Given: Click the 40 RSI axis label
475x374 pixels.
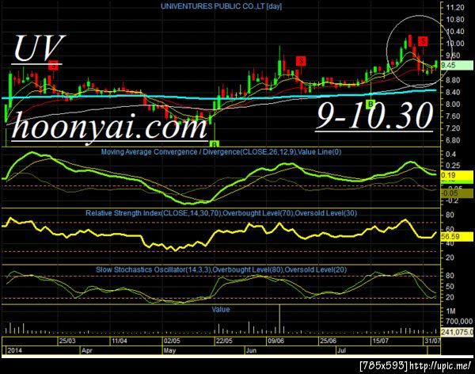Looking at the screenshot, I should click(450, 243).
